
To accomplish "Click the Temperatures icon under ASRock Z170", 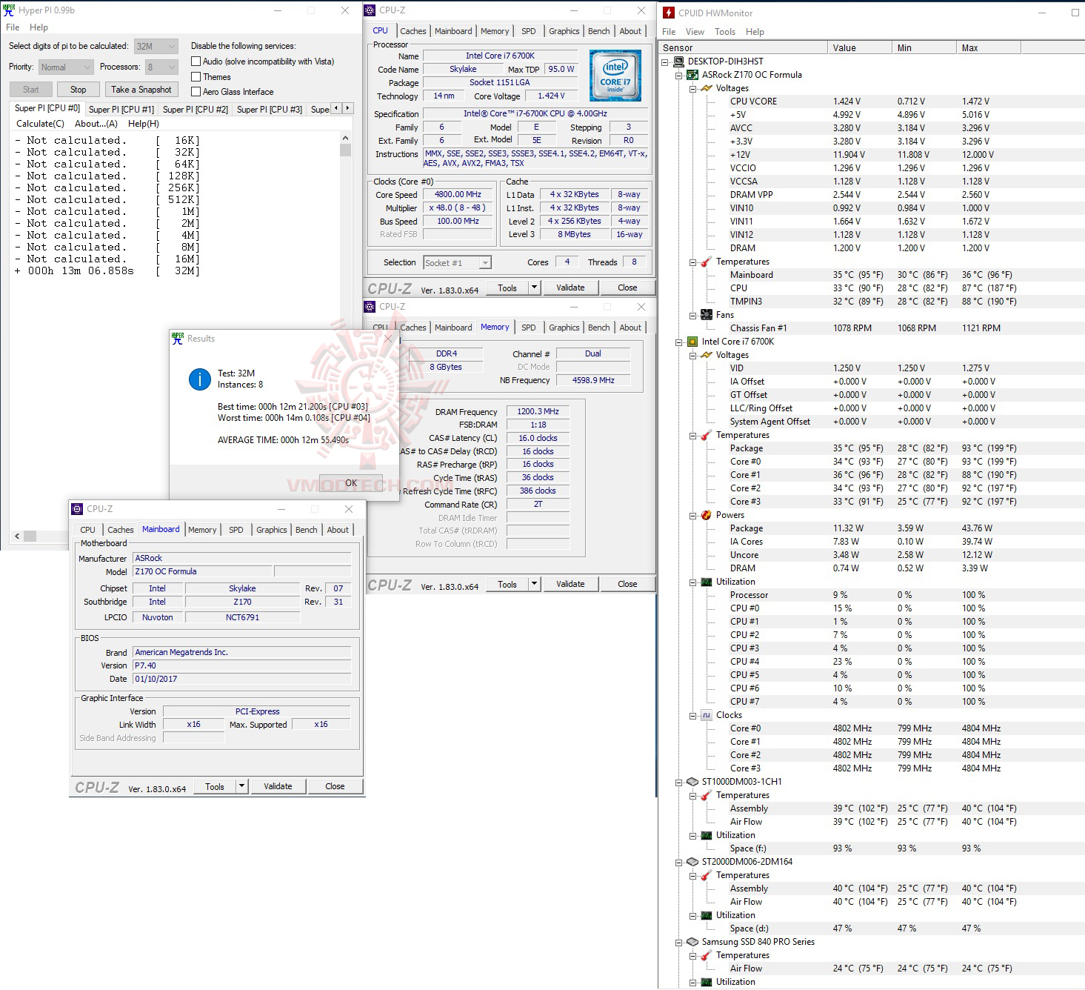I will point(707,262).
